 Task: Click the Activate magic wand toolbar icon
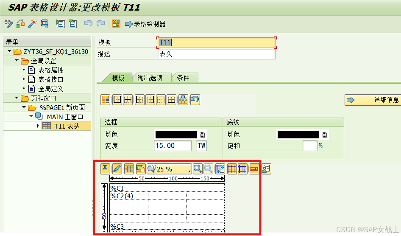[33, 24]
